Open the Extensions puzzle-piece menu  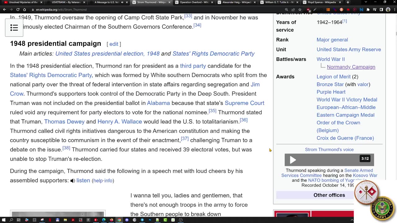click(x=368, y=10)
